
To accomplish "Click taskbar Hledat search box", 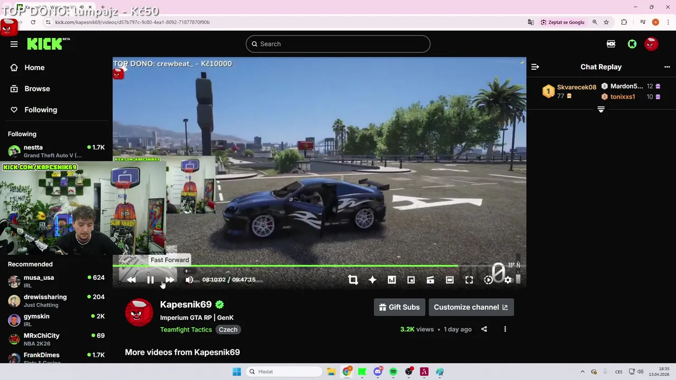I will pos(284,372).
